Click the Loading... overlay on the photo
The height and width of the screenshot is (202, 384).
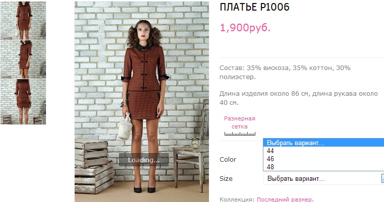pos(144,160)
